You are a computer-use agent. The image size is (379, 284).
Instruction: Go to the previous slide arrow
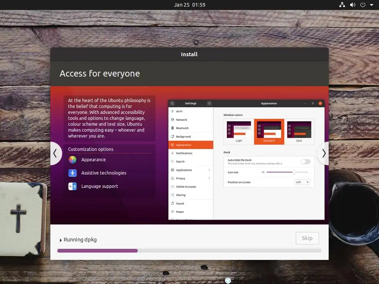point(56,153)
